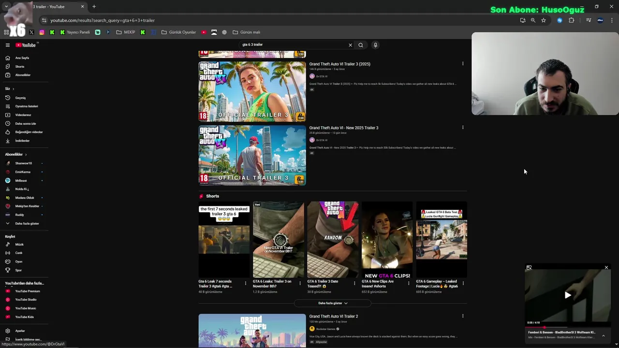Viewport: 619px width, 348px height.
Task: Close the miniplayer
Action: 606,267
